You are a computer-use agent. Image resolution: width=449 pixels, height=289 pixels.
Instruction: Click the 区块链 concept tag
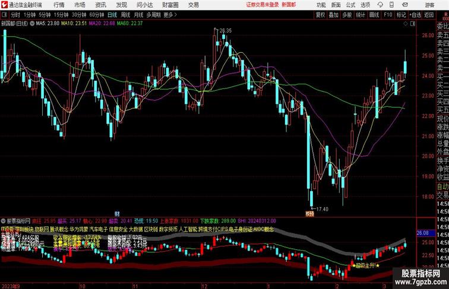pyautogui.click(x=151, y=229)
